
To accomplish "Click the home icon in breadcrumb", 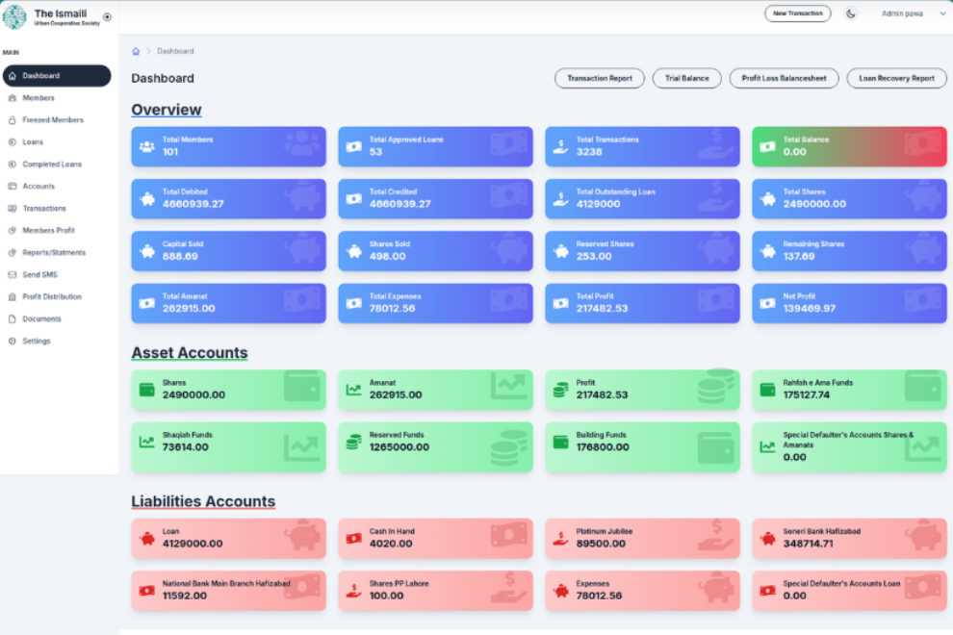I will [x=136, y=51].
